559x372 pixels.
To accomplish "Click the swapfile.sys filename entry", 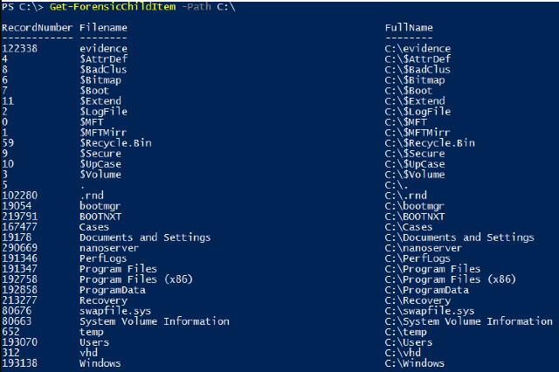I will (115, 311).
